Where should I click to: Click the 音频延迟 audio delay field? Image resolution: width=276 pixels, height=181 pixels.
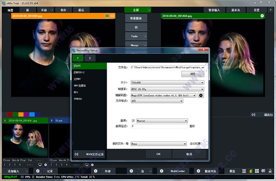pyautogui.click(x=159, y=126)
